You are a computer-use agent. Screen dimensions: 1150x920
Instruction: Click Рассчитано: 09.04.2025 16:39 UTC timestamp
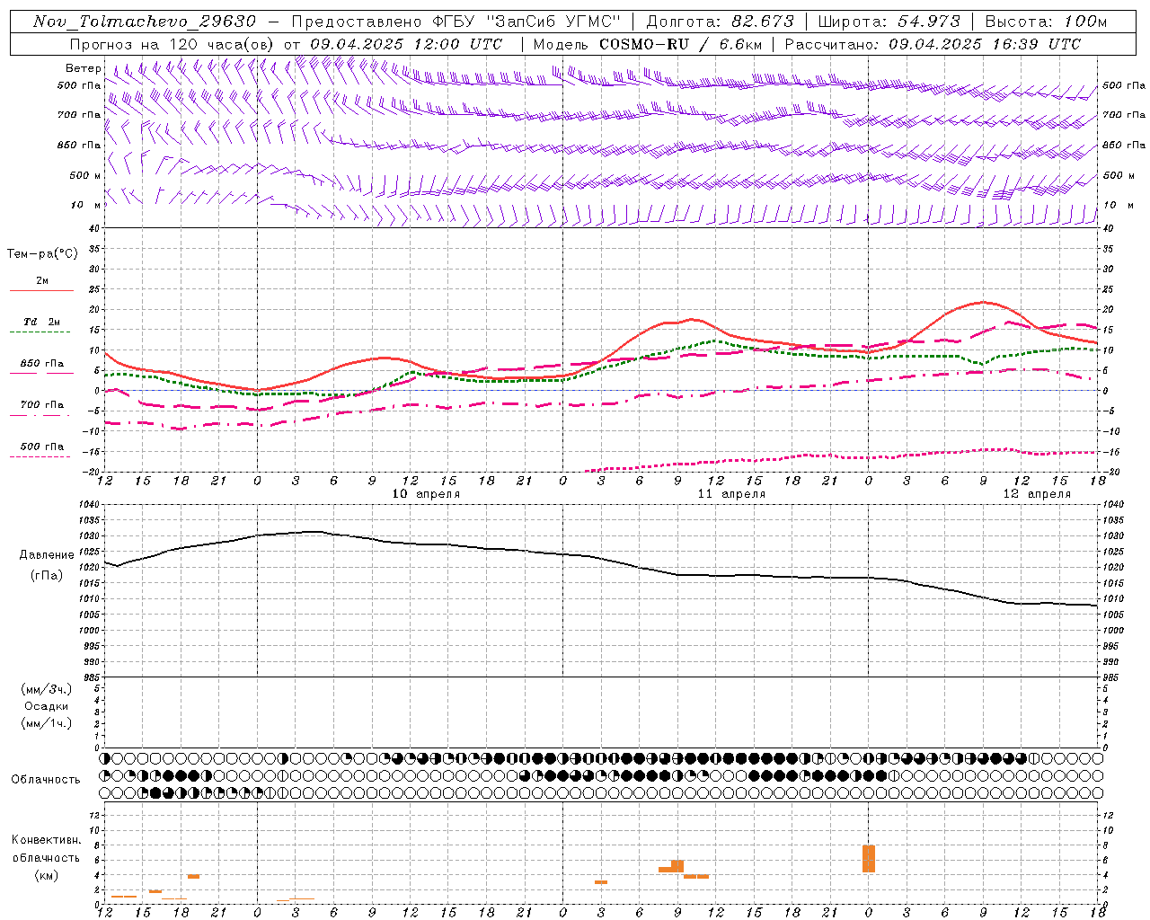pyautogui.click(x=933, y=44)
